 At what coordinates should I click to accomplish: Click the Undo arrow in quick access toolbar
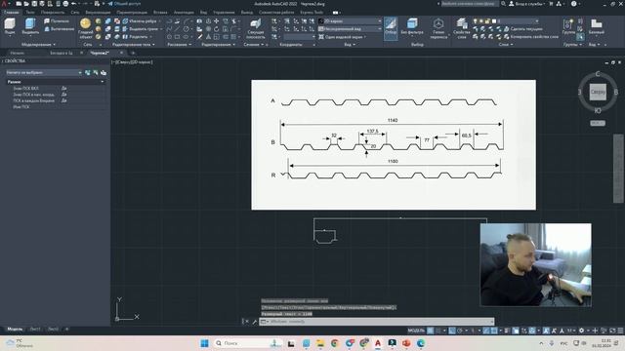[x=74, y=4]
